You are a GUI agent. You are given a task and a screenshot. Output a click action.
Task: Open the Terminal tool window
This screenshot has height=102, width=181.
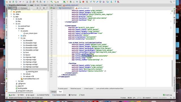click(73, 95)
